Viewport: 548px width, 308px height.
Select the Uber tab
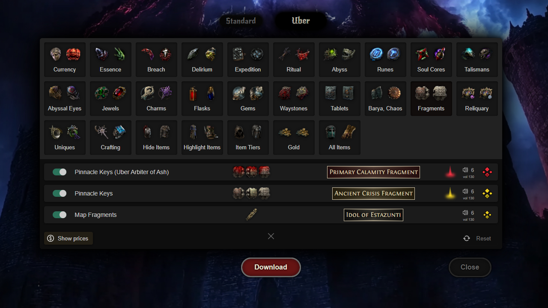[x=301, y=21]
